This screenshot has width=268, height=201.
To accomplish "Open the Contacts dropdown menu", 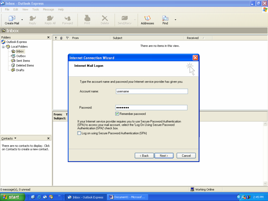I will 15,138.
